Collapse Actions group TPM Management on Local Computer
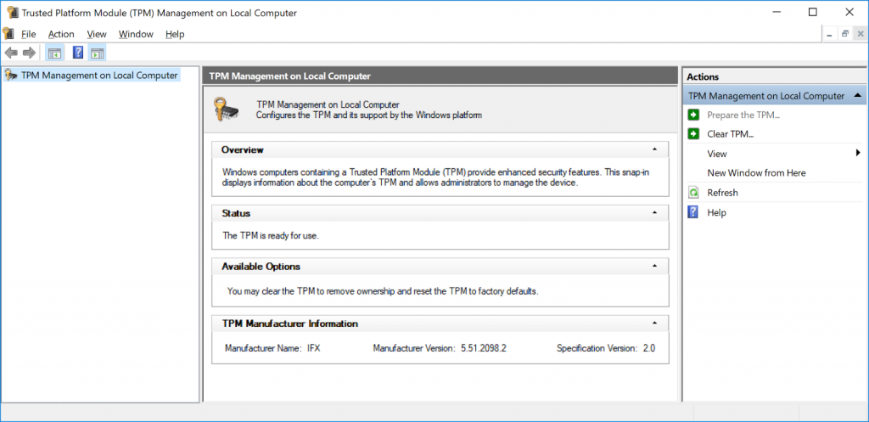Screen dimensions: 869x422 click(857, 96)
